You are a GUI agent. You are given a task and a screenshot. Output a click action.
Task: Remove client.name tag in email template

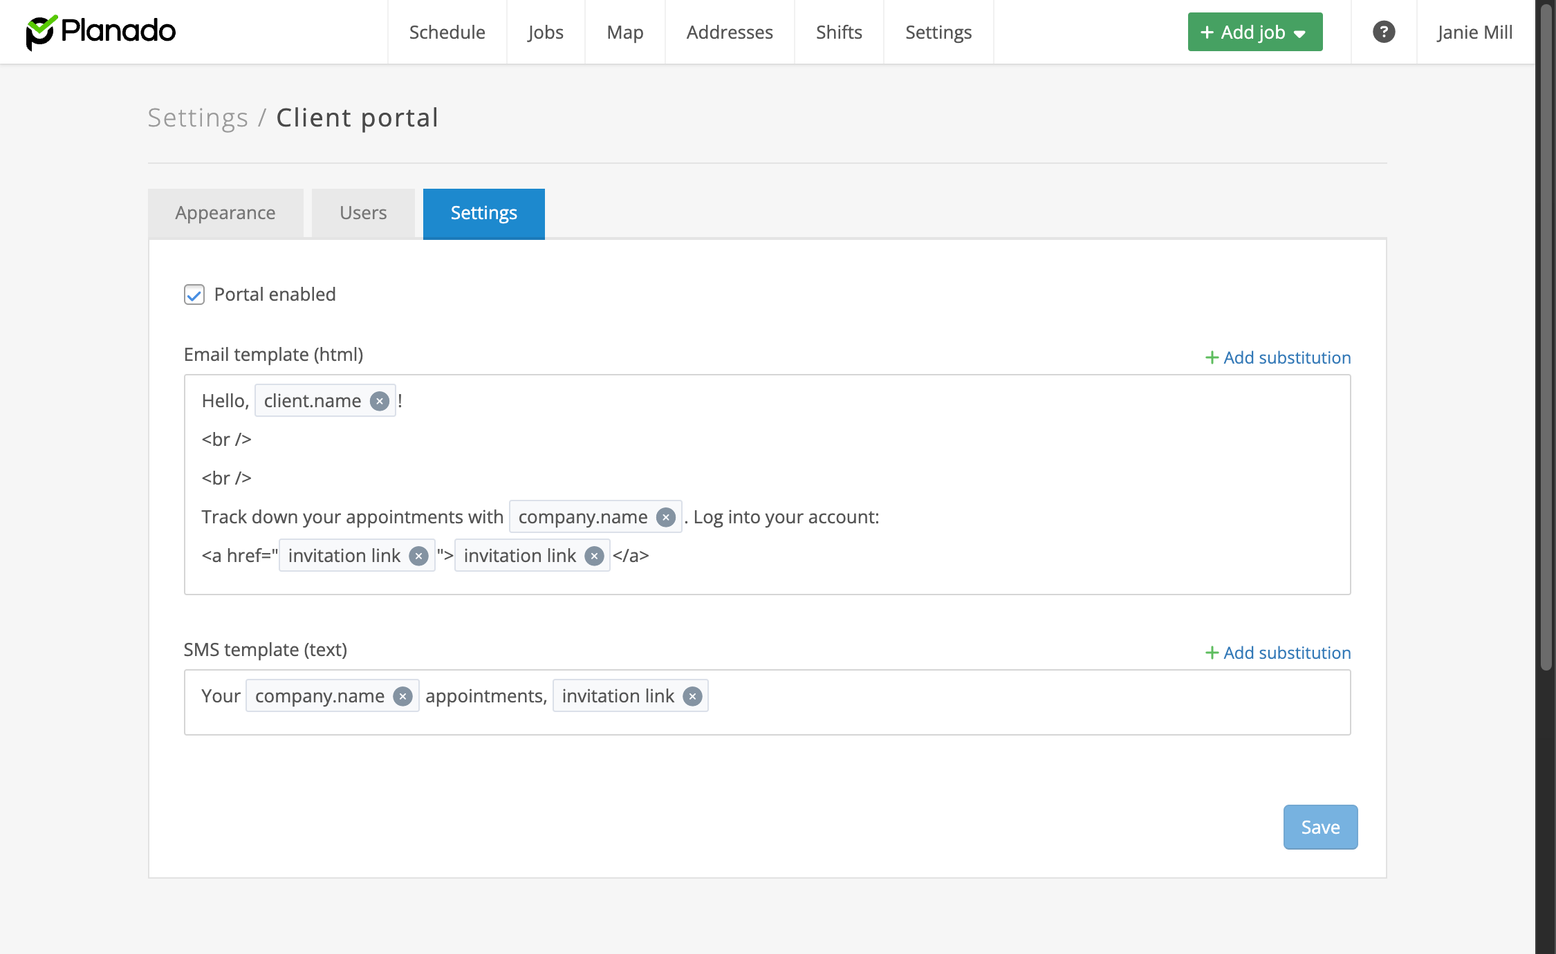(x=379, y=401)
